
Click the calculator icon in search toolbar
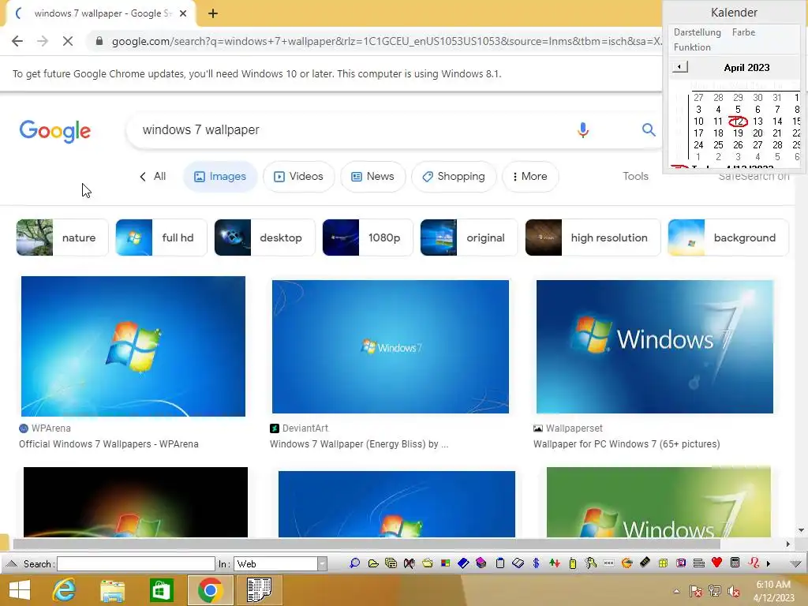pos(735,563)
